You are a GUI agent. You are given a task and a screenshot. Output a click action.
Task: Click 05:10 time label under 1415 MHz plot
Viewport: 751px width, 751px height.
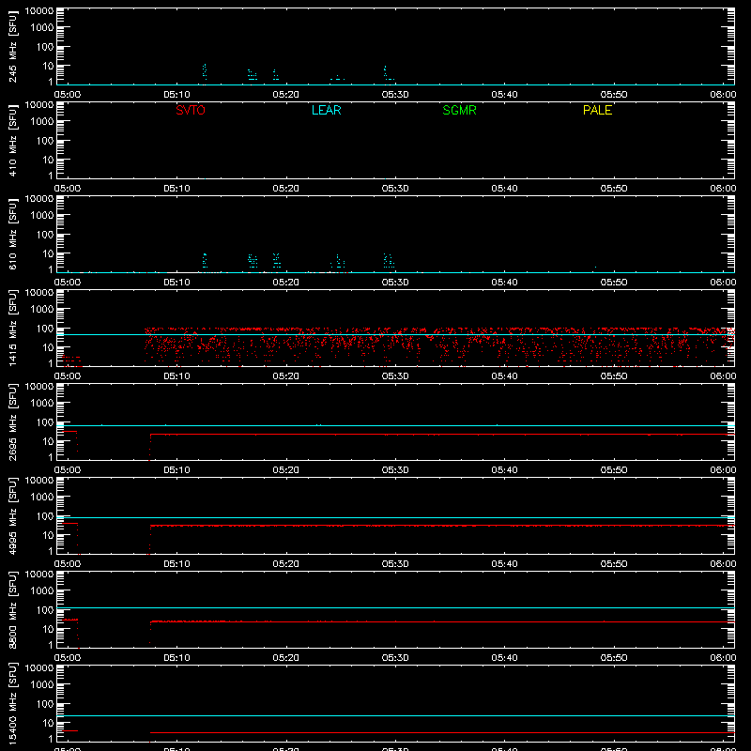coord(176,376)
